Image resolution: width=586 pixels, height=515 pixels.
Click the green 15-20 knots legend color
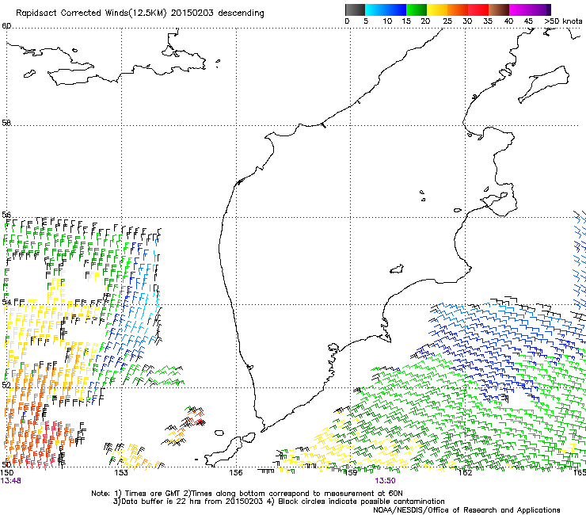tap(417, 10)
